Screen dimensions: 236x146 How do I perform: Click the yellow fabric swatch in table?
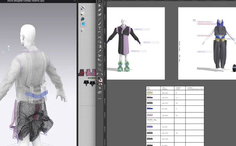150,93
